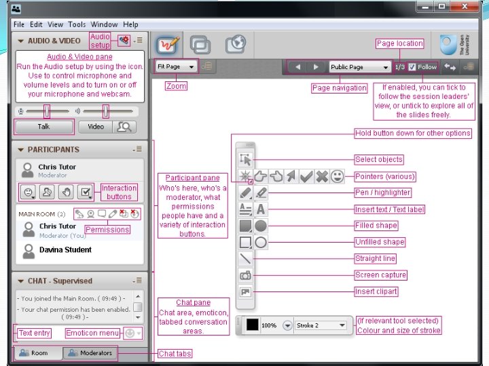Click the Raise hand interaction button
The height and width of the screenshot is (366, 489).
point(66,192)
